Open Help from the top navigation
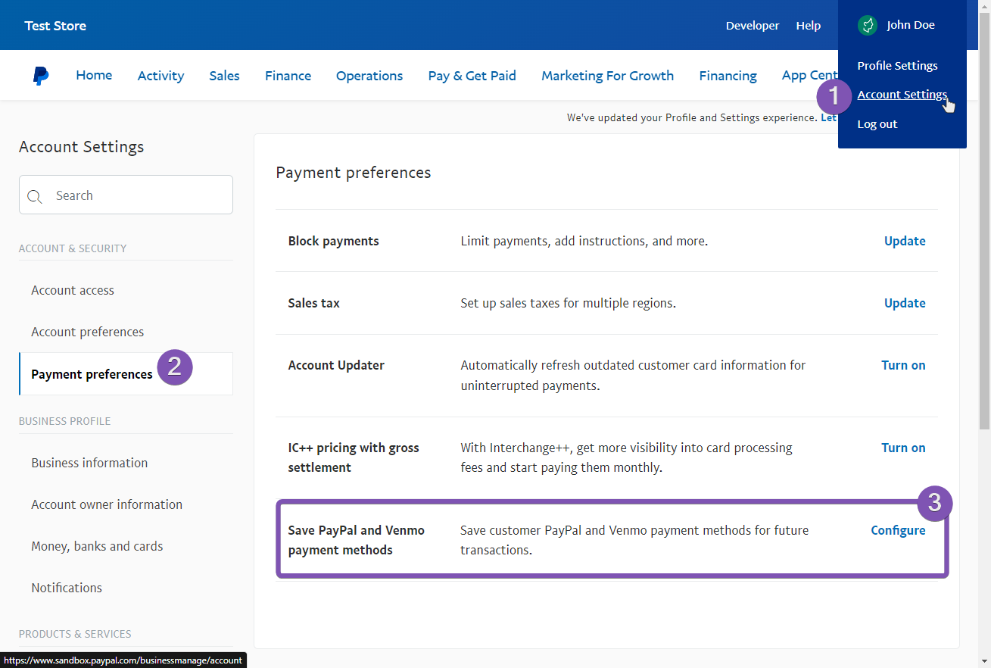 pyautogui.click(x=808, y=25)
